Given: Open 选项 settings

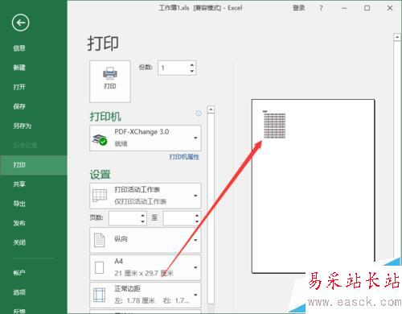Looking at the screenshot, I should (x=19, y=292).
